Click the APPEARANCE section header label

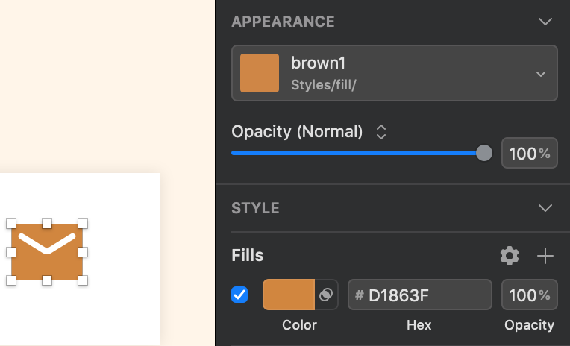pyautogui.click(x=283, y=22)
